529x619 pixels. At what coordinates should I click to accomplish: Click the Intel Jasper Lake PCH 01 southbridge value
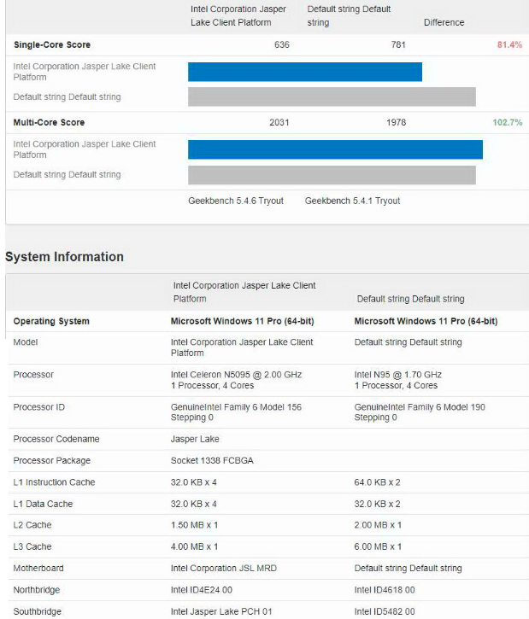(222, 611)
